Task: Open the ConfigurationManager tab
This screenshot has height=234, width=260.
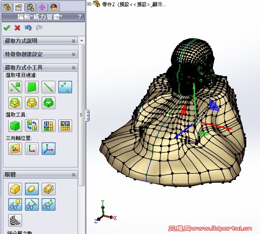Action: pyautogui.click(x=30, y=7)
